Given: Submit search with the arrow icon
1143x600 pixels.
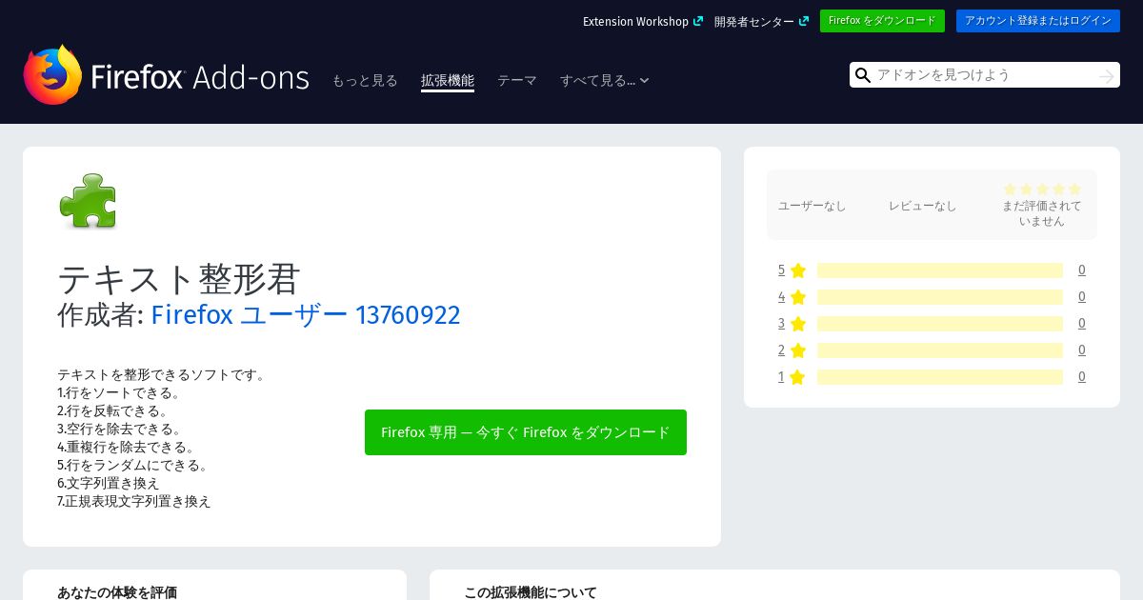Looking at the screenshot, I should pos(1106,75).
